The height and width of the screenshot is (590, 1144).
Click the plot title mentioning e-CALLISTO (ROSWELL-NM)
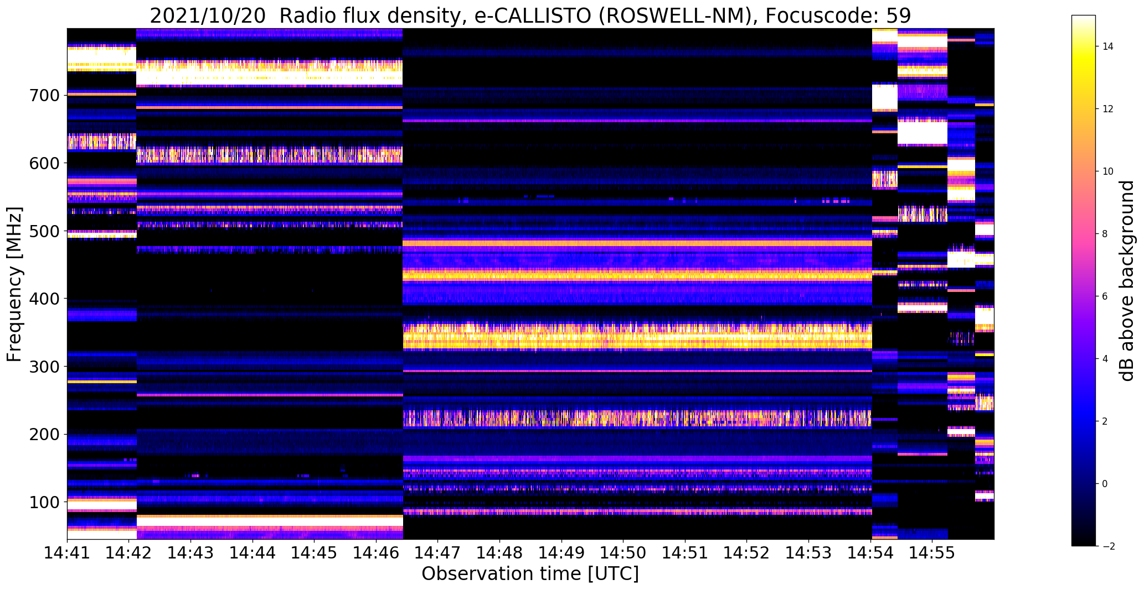point(530,15)
